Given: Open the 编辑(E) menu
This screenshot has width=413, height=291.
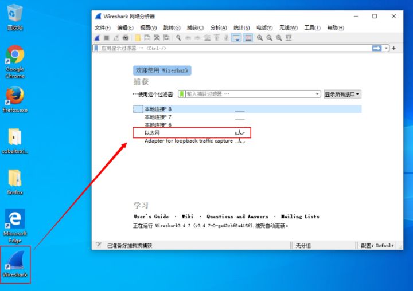Looking at the screenshot, I should click(125, 27).
